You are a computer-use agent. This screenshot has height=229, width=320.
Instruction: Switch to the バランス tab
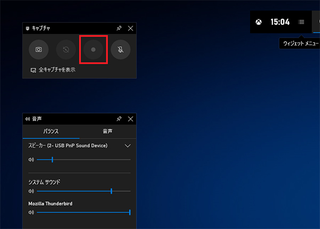pyautogui.click(x=51, y=132)
